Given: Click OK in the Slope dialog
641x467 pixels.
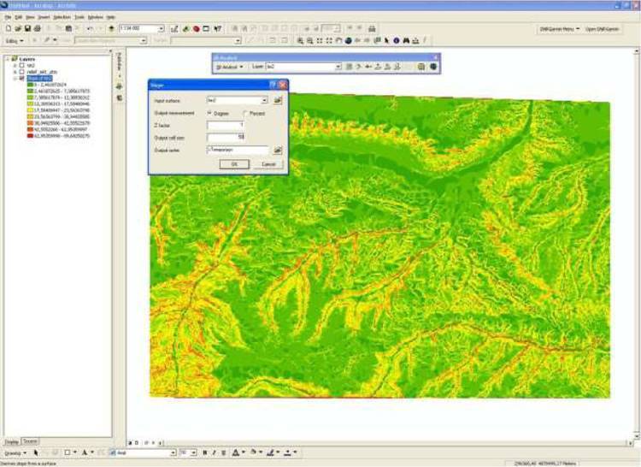Looking at the screenshot, I should click(233, 164).
